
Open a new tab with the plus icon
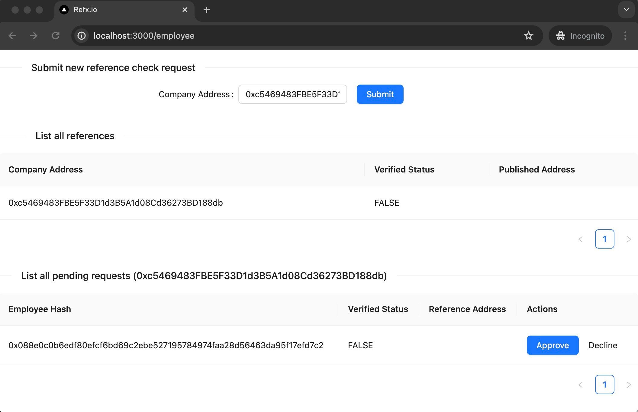(207, 10)
